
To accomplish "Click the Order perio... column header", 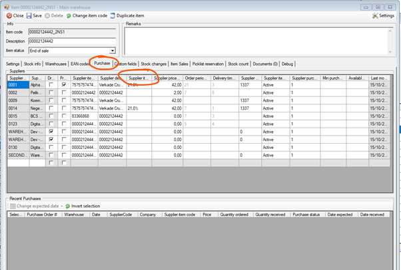I will (x=197, y=78).
